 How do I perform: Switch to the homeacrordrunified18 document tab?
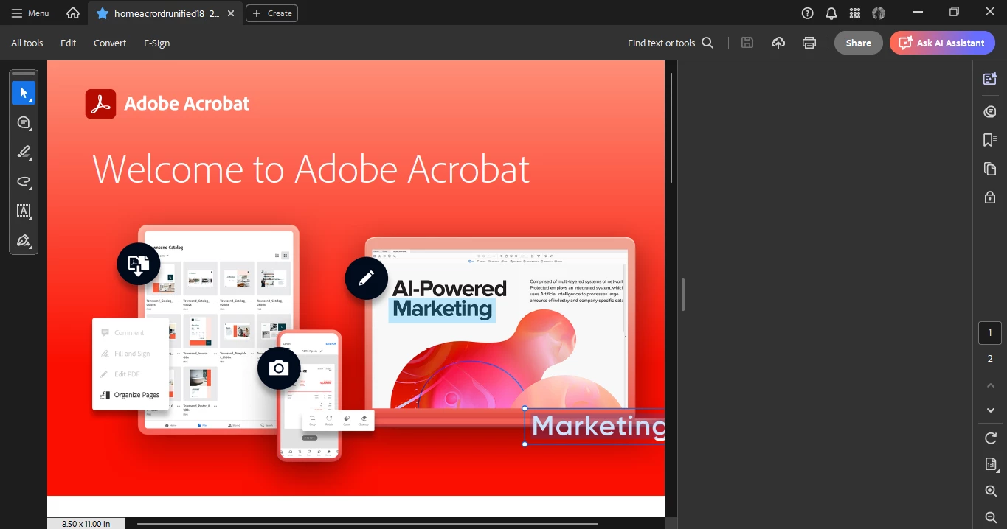(x=167, y=13)
